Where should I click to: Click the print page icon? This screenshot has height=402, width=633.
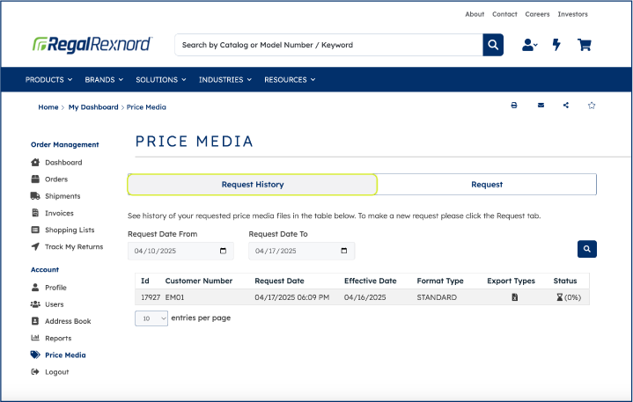point(514,106)
